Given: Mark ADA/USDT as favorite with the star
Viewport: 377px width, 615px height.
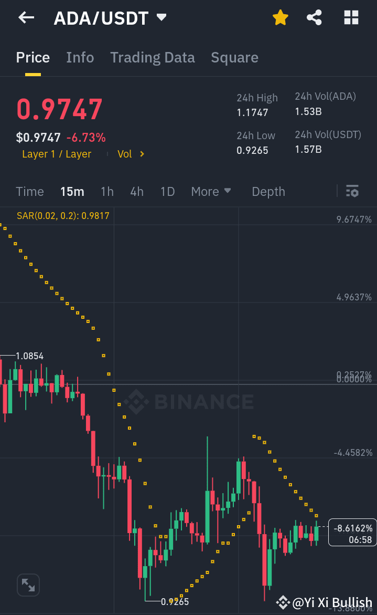Looking at the screenshot, I should [281, 17].
